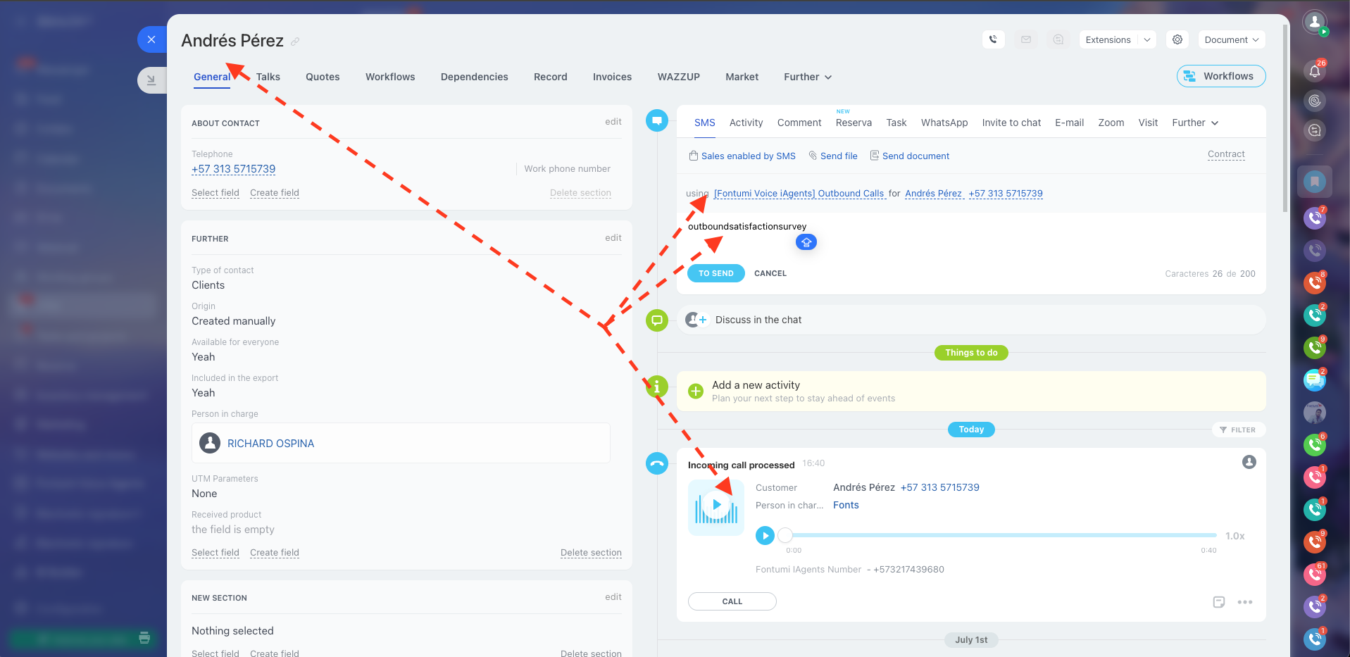1350x657 pixels.
Task: Click the copy link icon beside contact name
Action: [x=295, y=42]
